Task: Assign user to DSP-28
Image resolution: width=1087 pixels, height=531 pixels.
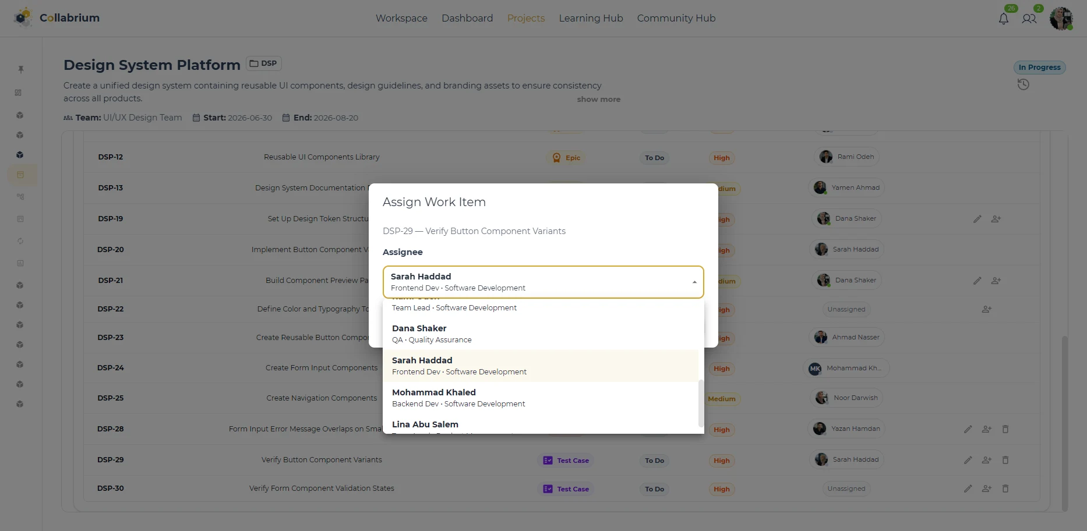Action: click(987, 429)
